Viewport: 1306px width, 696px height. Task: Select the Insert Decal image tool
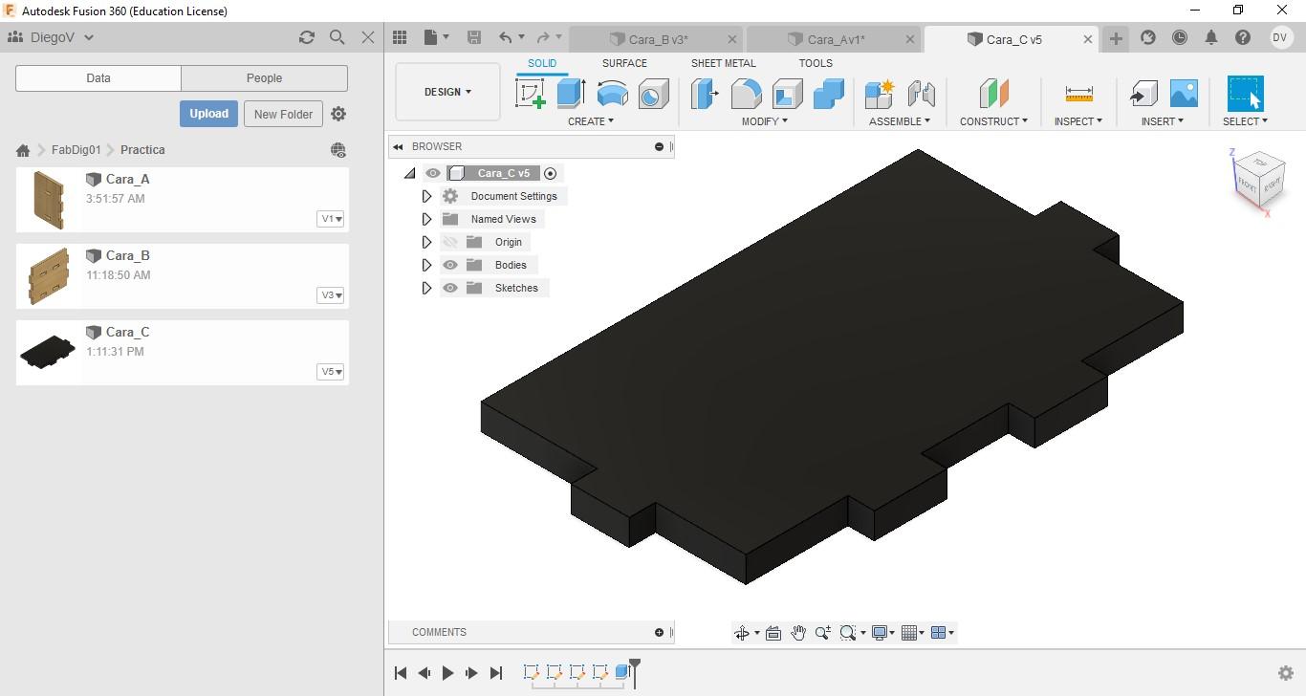(1184, 94)
